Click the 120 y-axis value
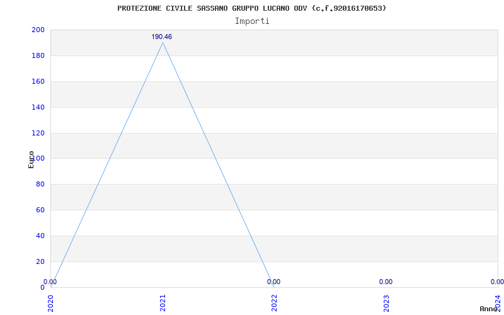The height and width of the screenshot is (315, 504). 38,133
